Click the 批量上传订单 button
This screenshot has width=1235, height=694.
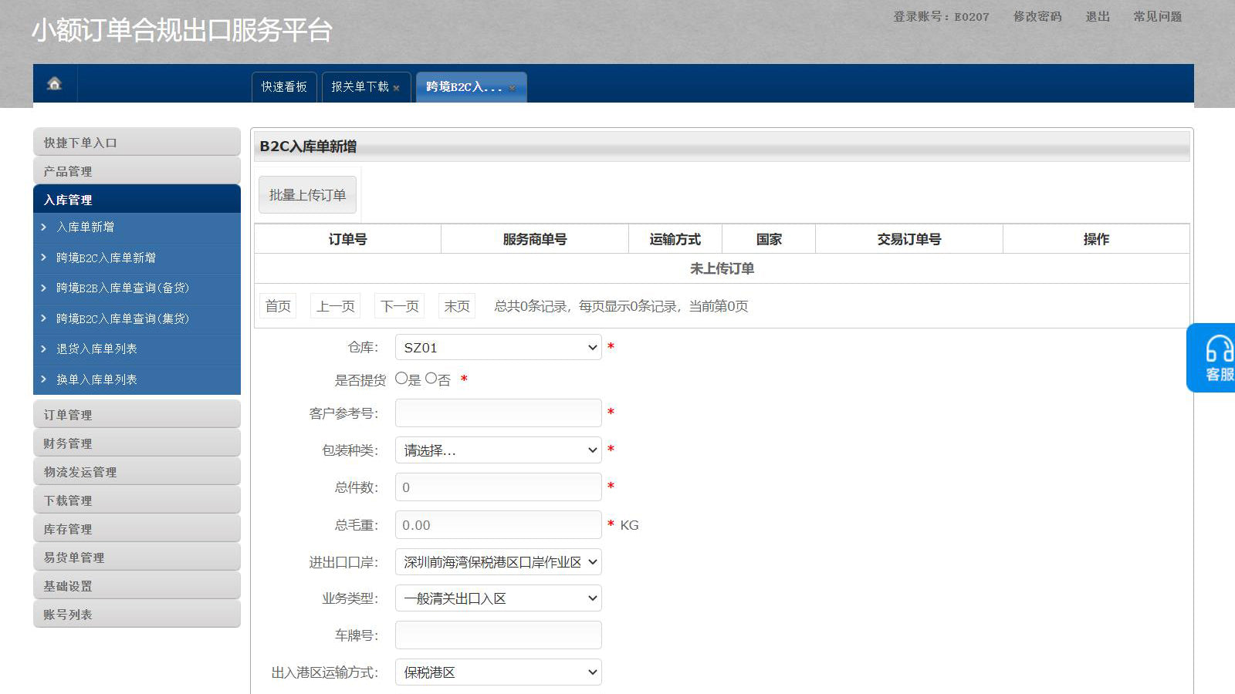pos(307,195)
